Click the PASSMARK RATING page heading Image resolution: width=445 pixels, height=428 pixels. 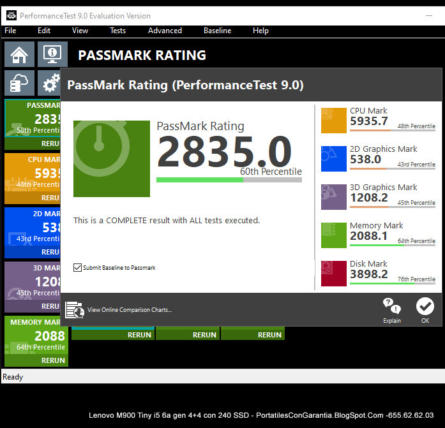[x=142, y=55]
